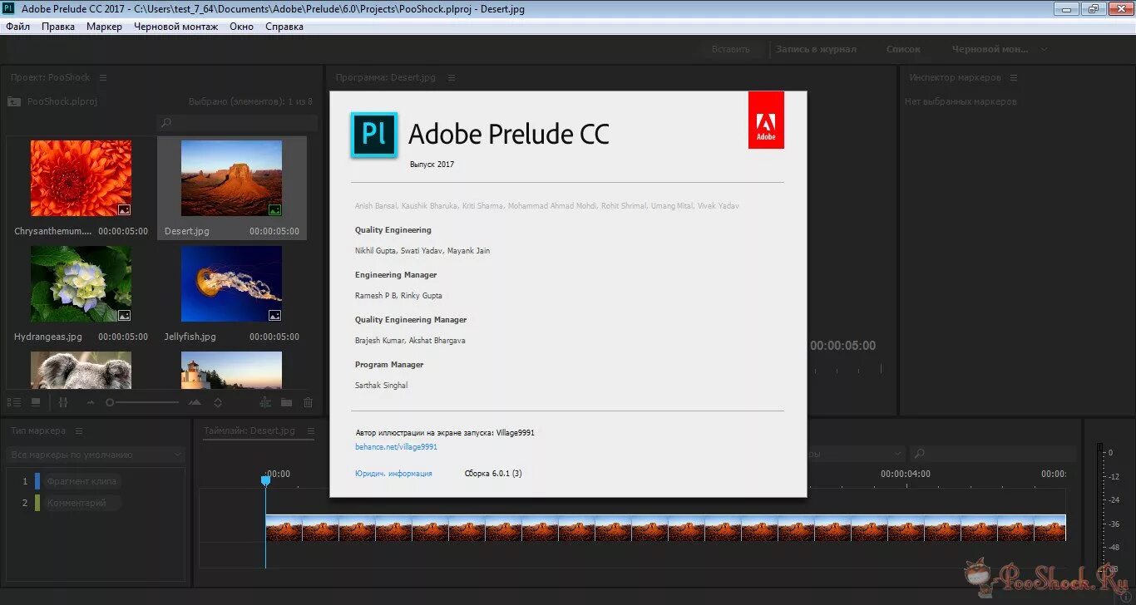Click the large-mountain zoom in icon
Viewport: 1136px width, 605px height.
(195, 402)
